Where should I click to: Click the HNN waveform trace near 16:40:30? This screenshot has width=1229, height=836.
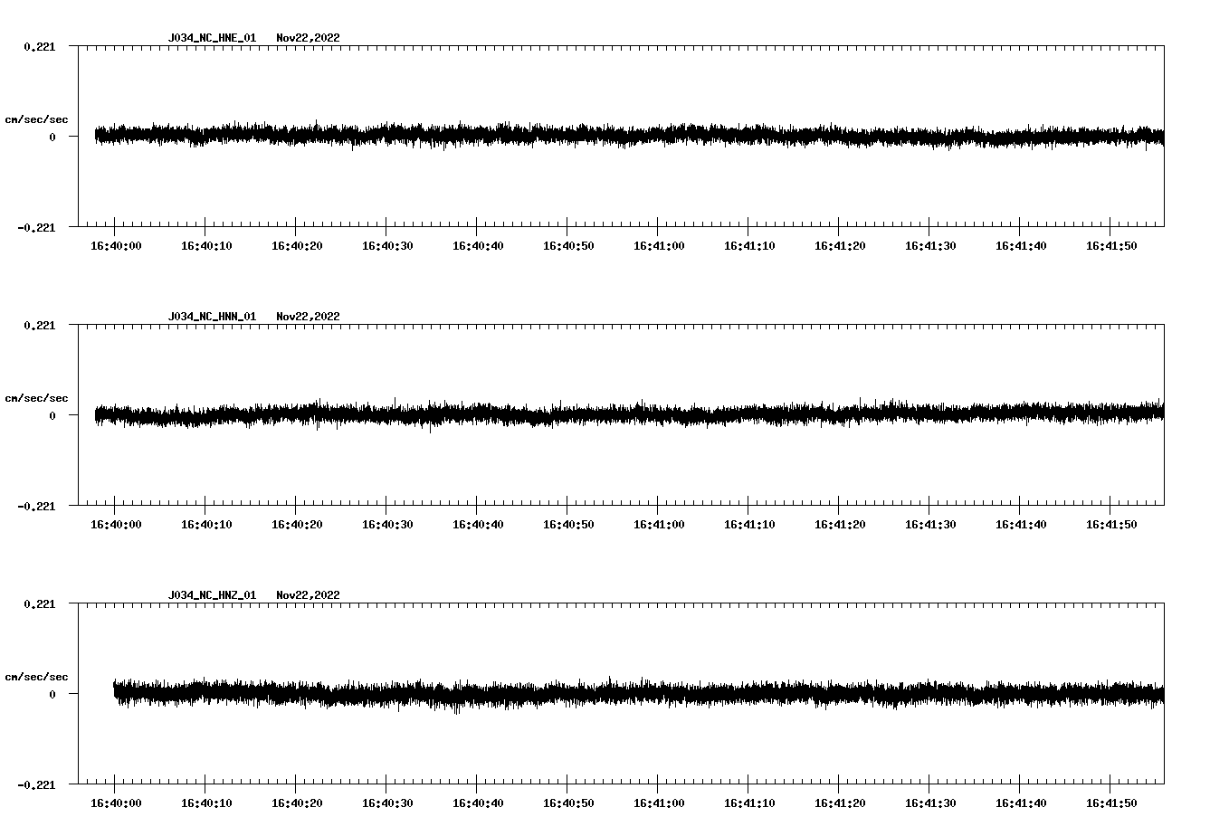click(386, 414)
